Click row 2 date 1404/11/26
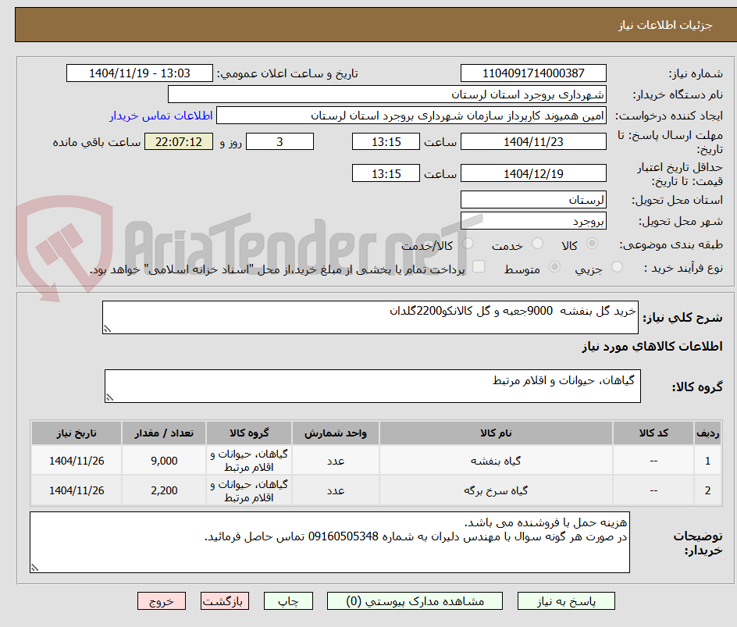Image resolution: width=737 pixels, height=627 pixels. tap(77, 490)
